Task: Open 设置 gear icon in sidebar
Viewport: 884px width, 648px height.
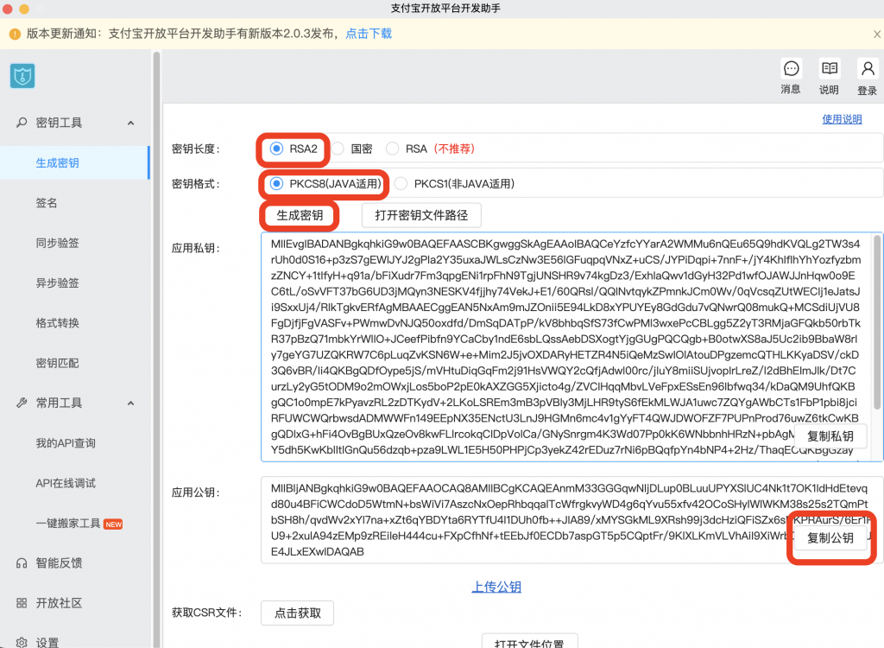Action: click(22, 642)
